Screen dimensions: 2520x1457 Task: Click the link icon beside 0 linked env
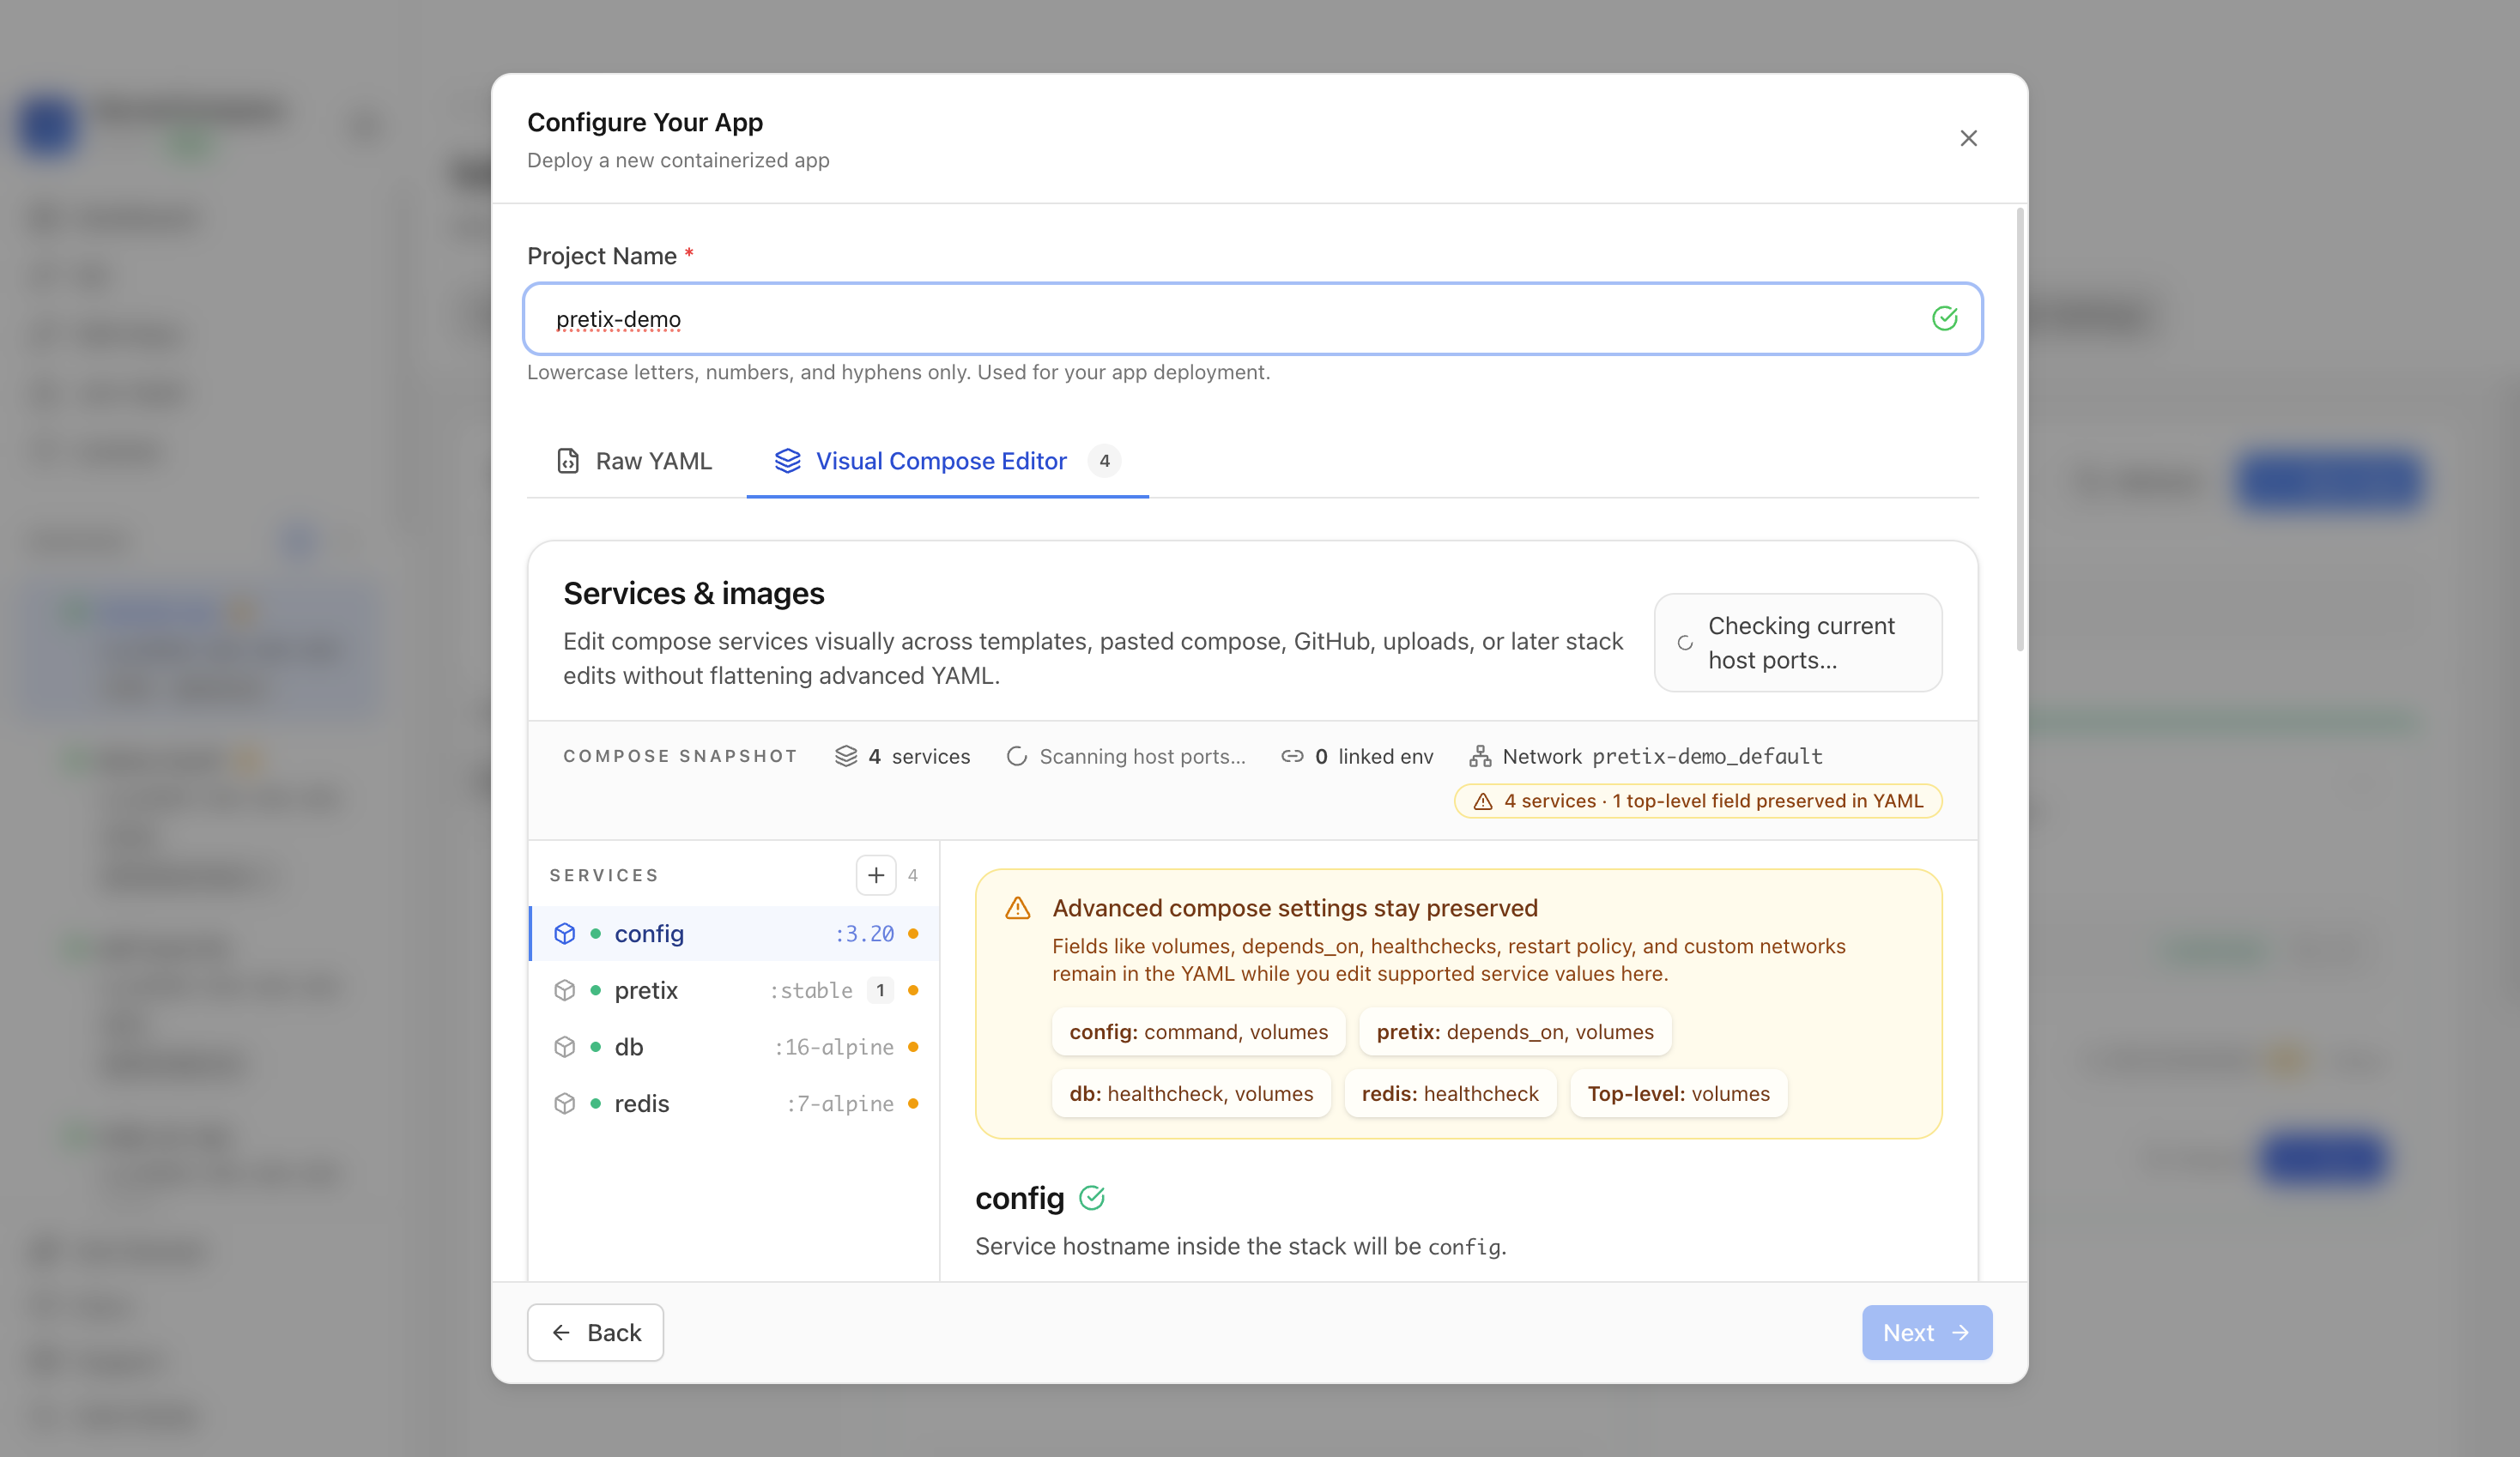1292,756
